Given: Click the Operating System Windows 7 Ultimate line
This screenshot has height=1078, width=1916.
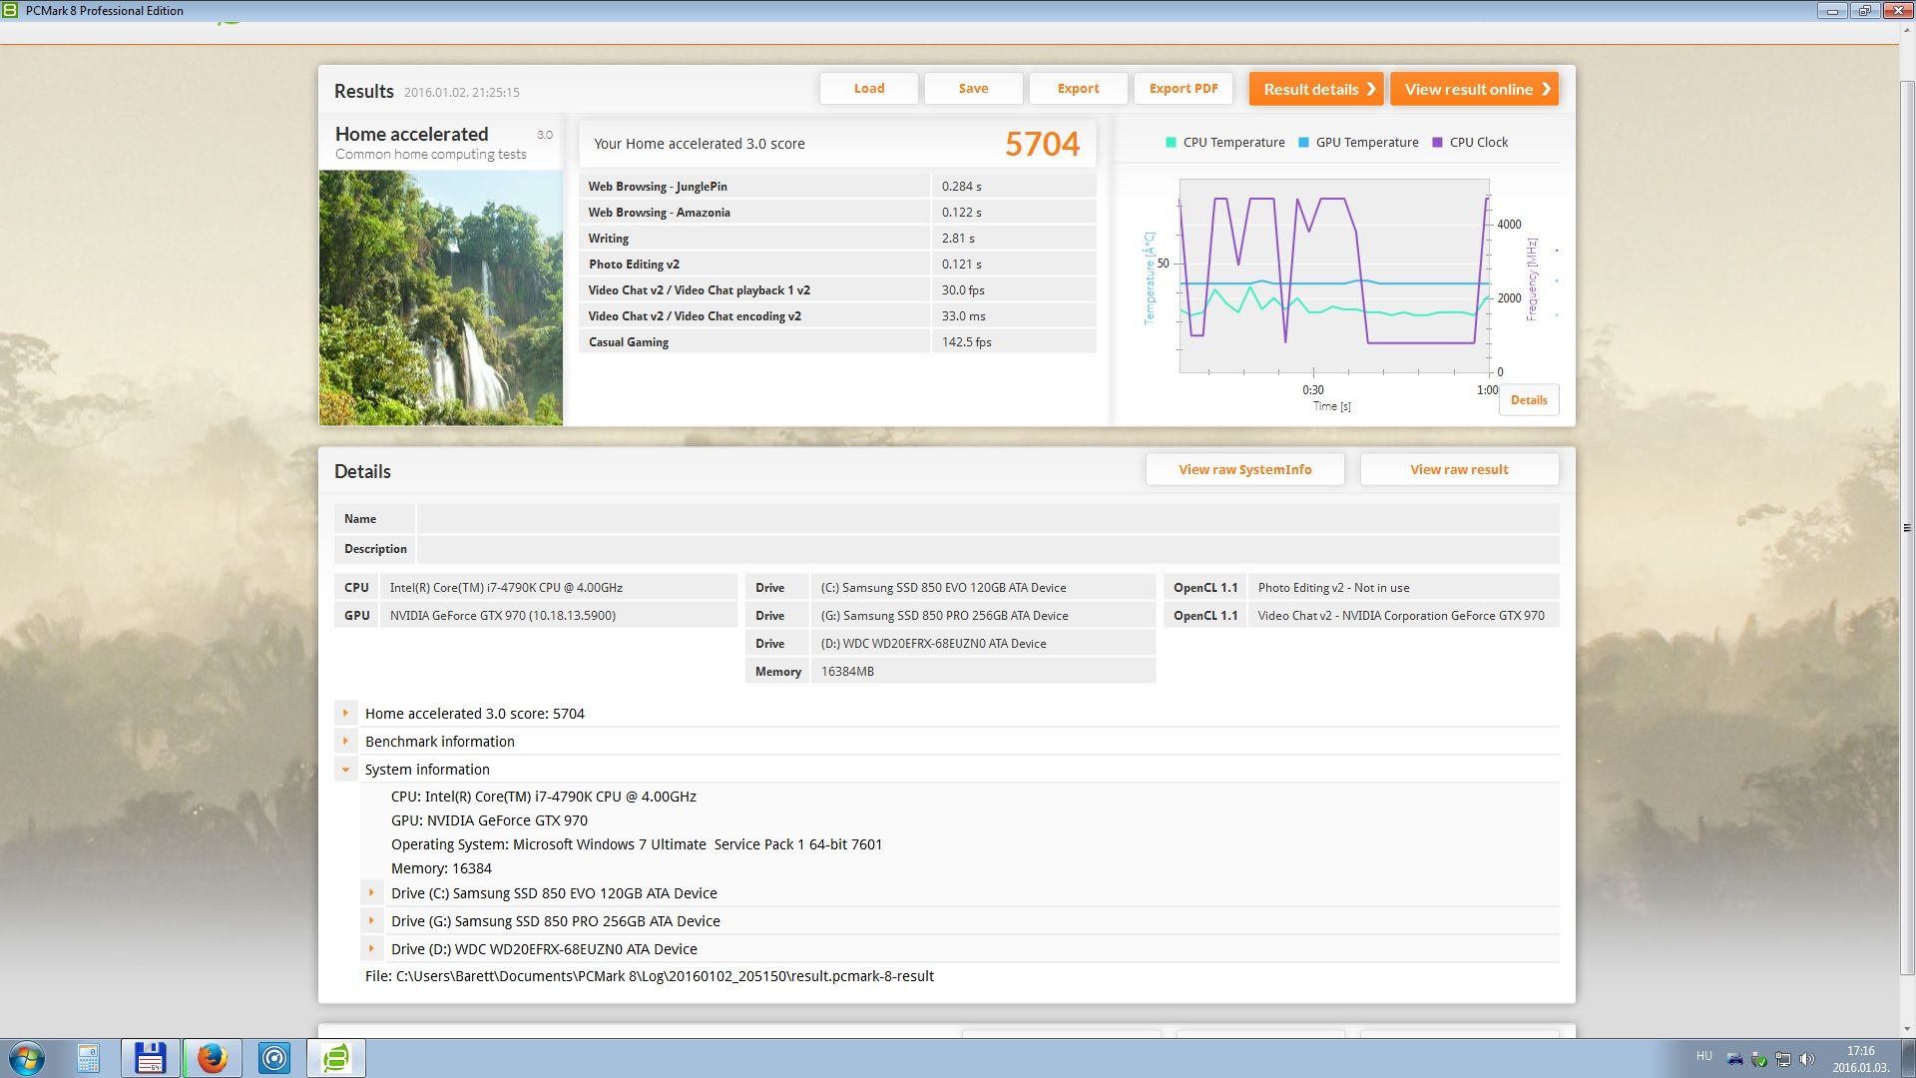Looking at the screenshot, I should tap(637, 844).
